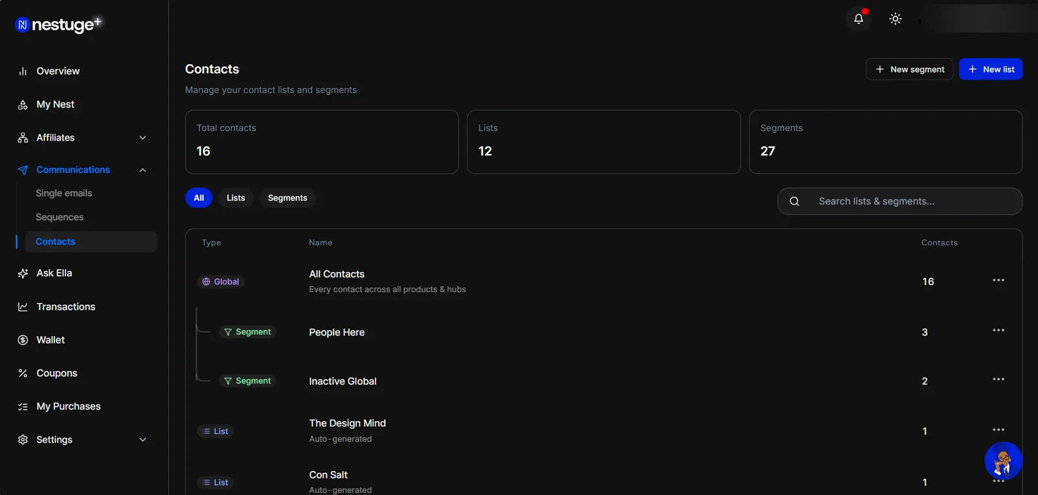Click the Ask Ella sparkle icon
The width and height of the screenshot is (1038, 495).
pyautogui.click(x=23, y=273)
